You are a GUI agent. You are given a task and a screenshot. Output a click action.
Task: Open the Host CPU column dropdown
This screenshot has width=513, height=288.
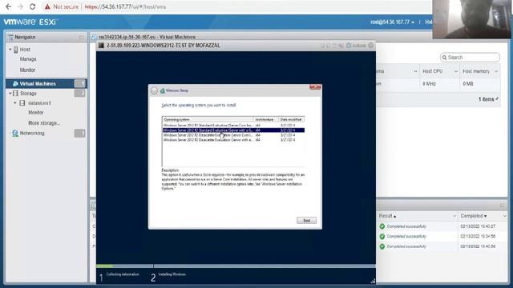tap(455, 71)
